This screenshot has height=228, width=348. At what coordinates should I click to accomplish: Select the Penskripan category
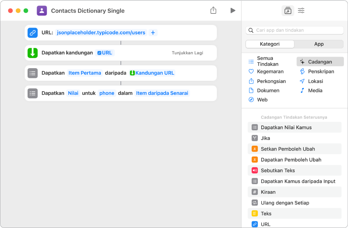click(321, 72)
